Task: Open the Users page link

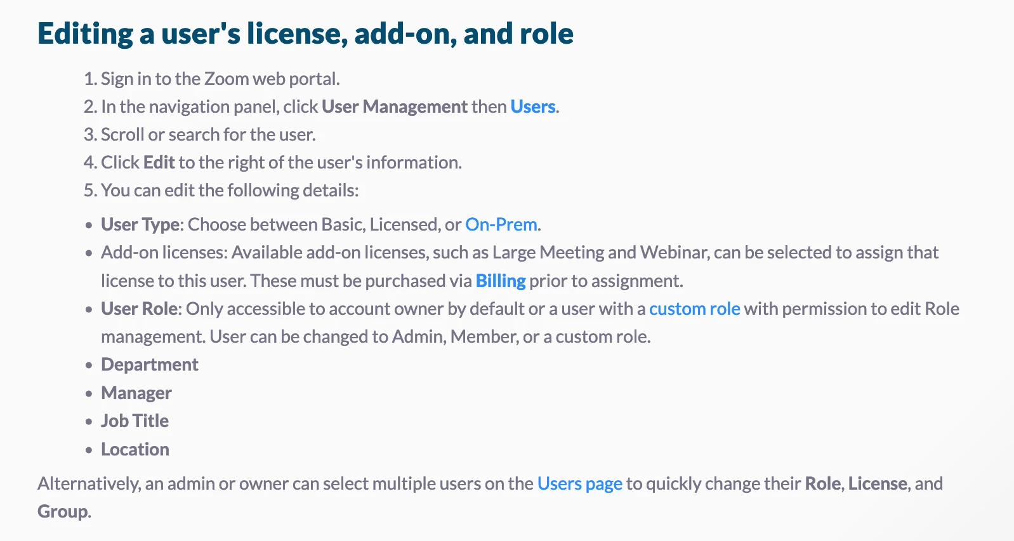Action: coord(579,483)
